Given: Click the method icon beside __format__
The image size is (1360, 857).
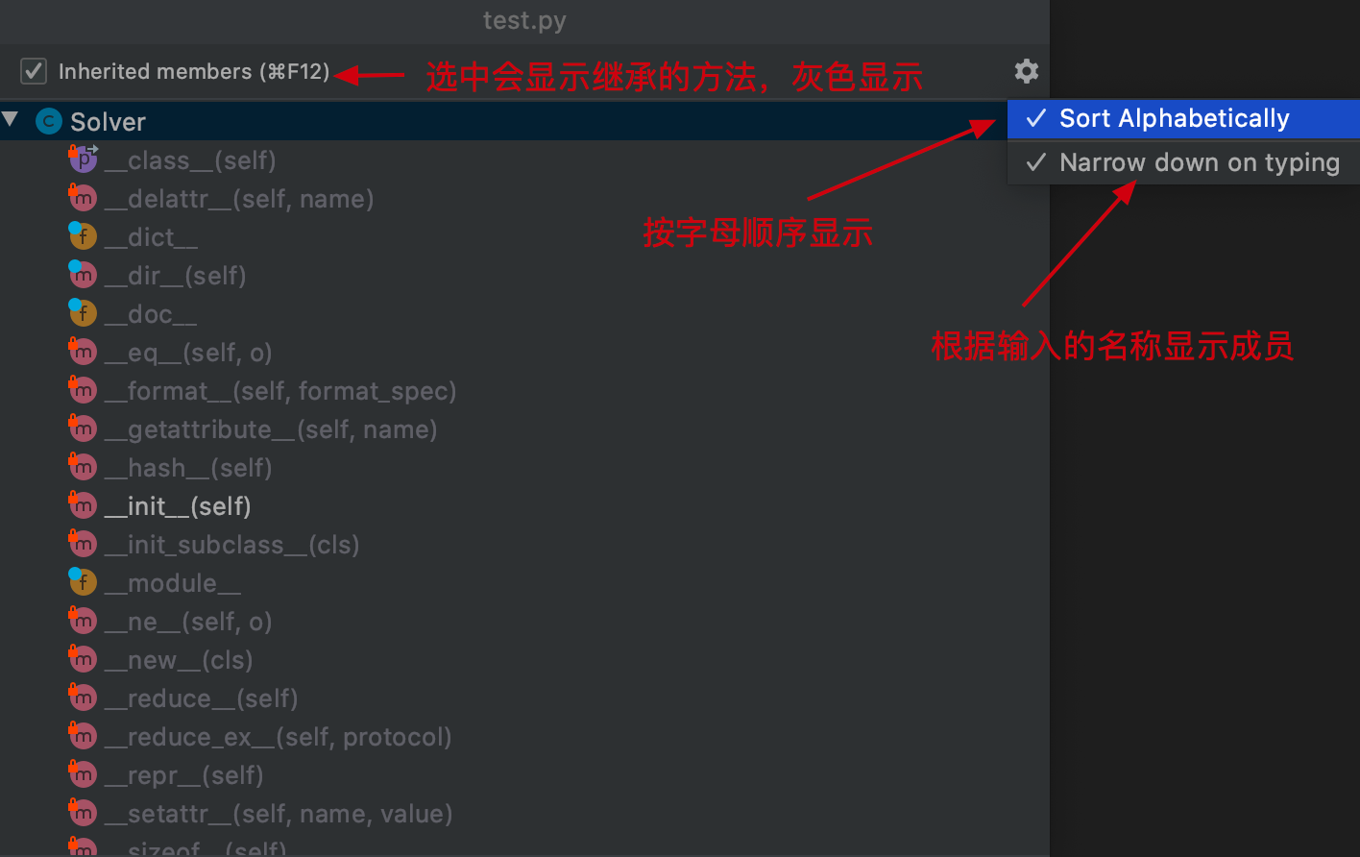Looking at the screenshot, I should 84,390.
